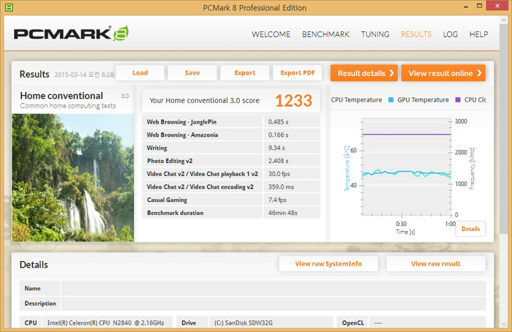
Task: Minimize the PCMark 8 window
Action: [x=466, y=6]
